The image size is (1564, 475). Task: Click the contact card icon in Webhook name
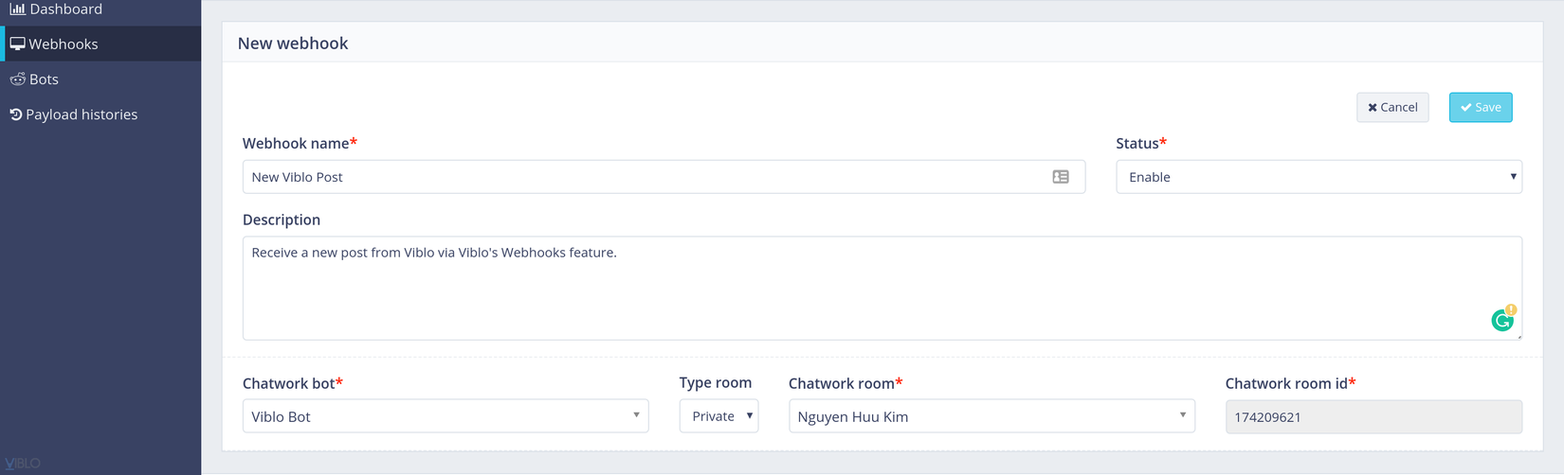point(1061,177)
